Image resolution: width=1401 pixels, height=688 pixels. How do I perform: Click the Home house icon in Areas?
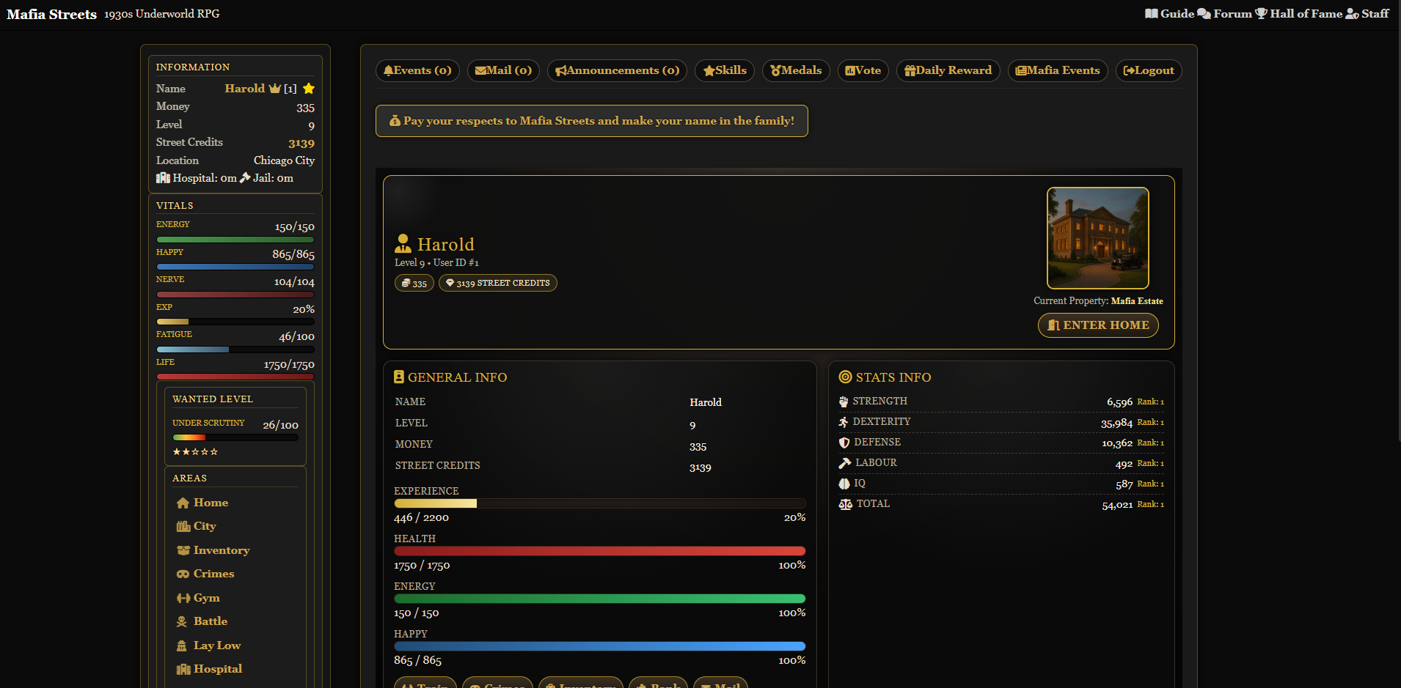coord(183,503)
